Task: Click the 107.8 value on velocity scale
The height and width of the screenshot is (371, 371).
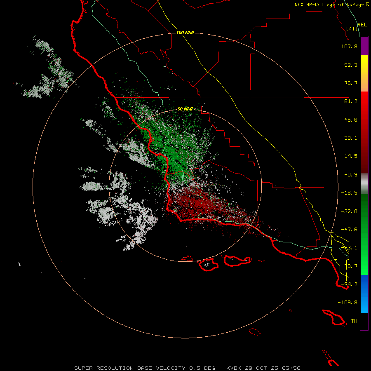Action: (349, 46)
